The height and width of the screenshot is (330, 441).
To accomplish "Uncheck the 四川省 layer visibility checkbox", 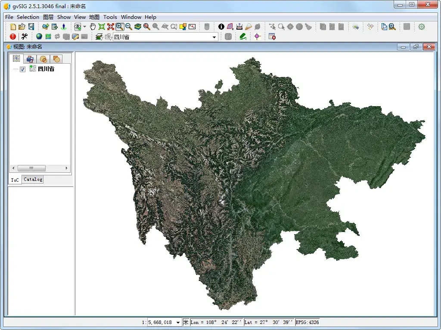I will [x=22, y=69].
